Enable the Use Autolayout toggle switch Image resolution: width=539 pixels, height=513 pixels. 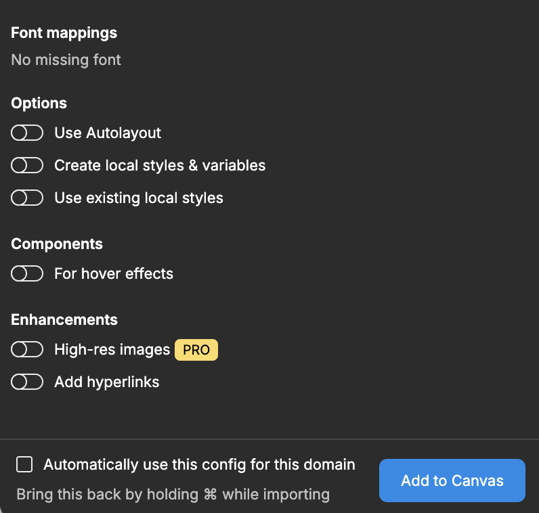tap(27, 133)
